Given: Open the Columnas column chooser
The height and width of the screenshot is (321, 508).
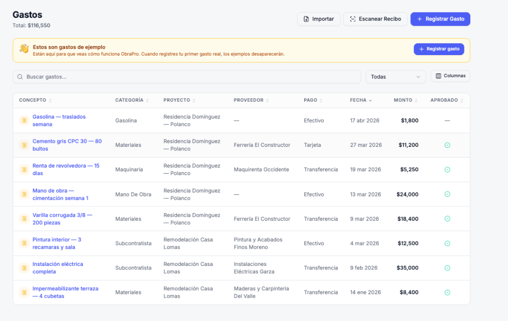Looking at the screenshot, I should point(450,76).
